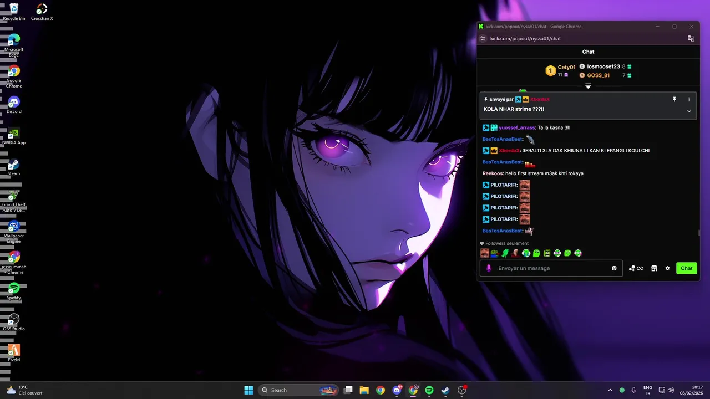The height and width of the screenshot is (399, 710).
Task: Unpin the pinned message using pin icon
Action: 674,99
